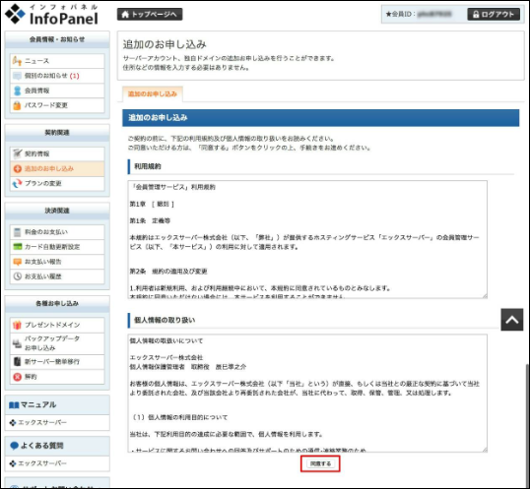Click the 利用規約 section heading

click(x=148, y=166)
